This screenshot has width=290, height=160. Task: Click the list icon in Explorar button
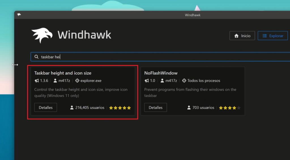265,36
